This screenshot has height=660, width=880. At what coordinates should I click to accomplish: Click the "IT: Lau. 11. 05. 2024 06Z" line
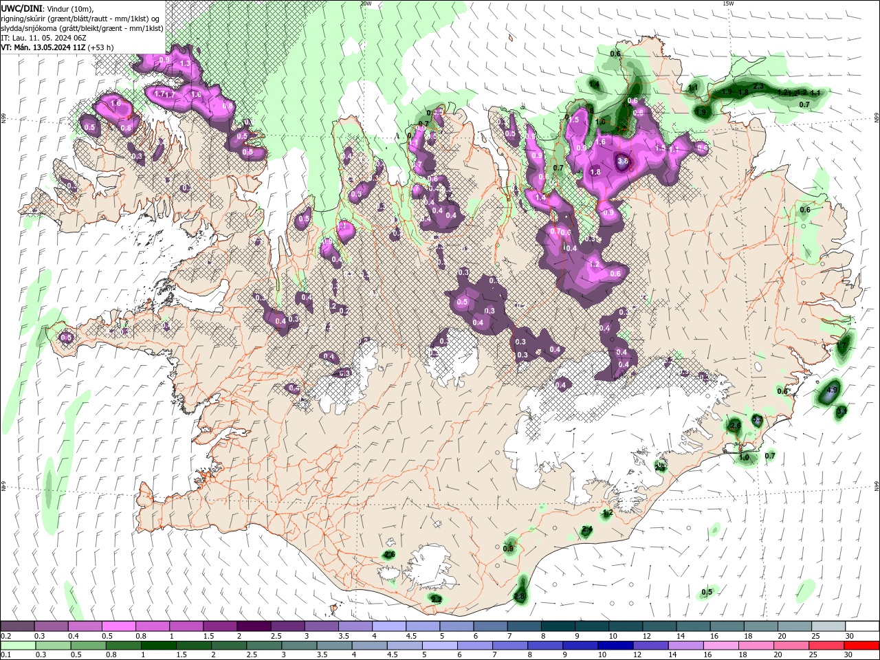45,38
